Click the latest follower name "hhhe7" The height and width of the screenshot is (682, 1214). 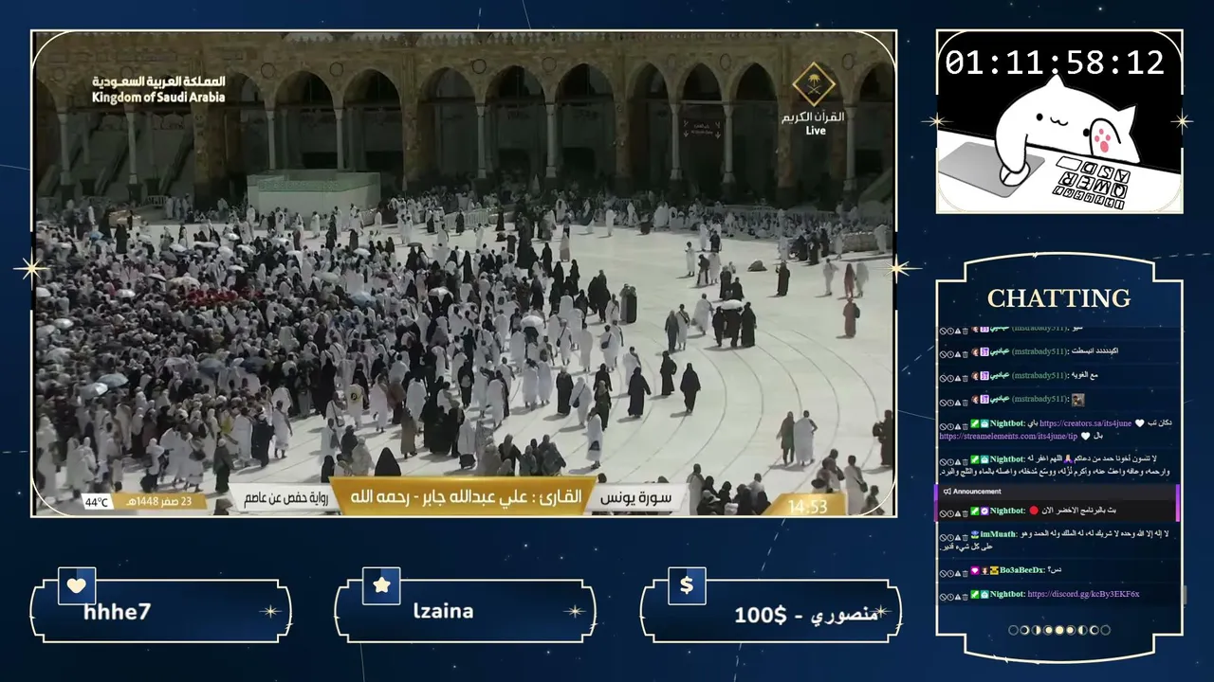(117, 612)
